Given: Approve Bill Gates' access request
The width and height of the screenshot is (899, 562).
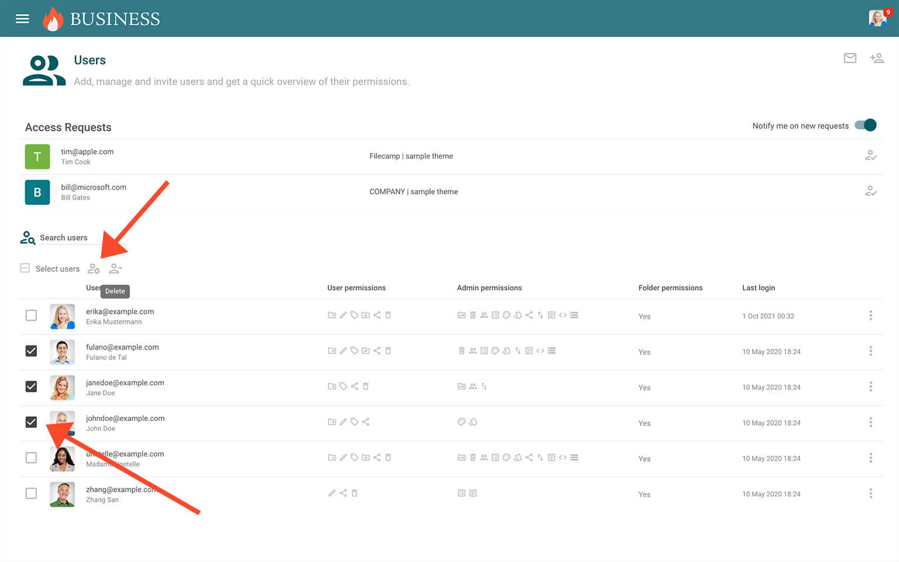Looking at the screenshot, I should pyautogui.click(x=871, y=191).
